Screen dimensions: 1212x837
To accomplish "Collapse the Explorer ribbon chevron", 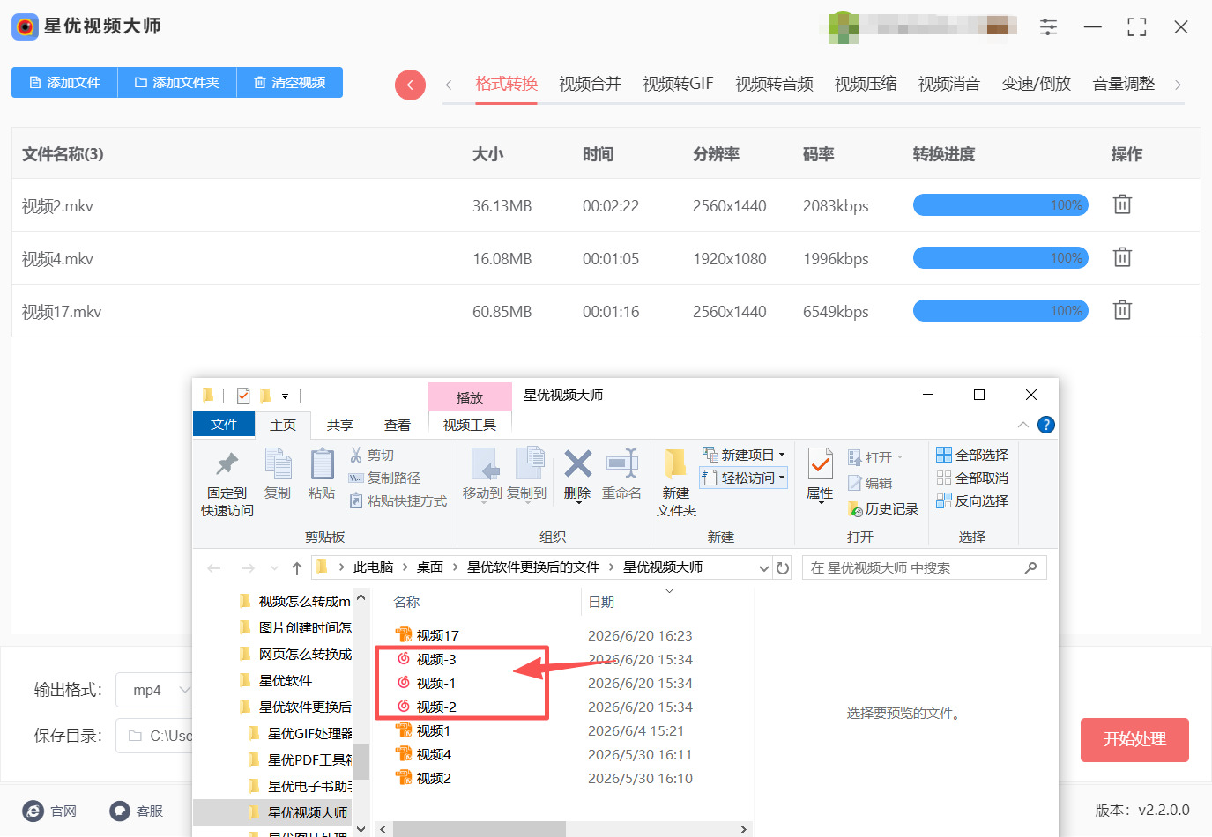I will [x=1023, y=425].
